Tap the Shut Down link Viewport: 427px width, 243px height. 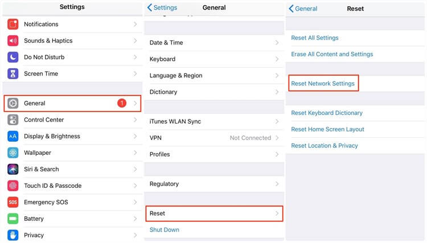(x=165, y=230)
